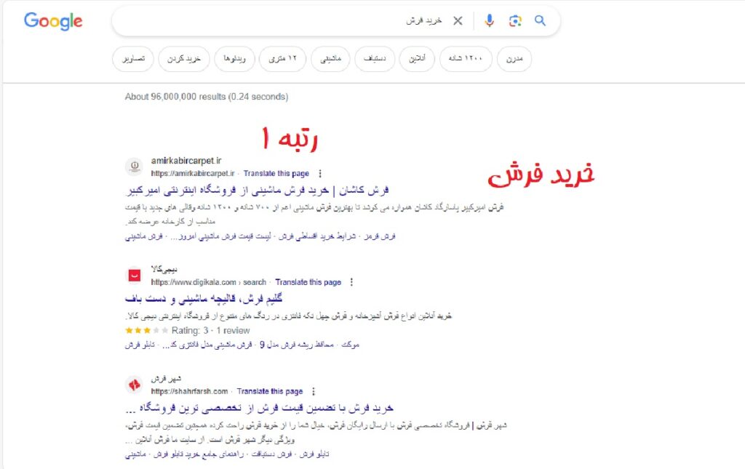
Task: Click the Google logo
Action: tap(53, 21)
